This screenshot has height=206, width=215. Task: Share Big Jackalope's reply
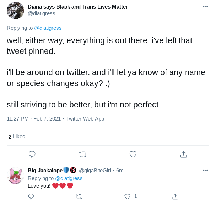click(x=175, y=196)
